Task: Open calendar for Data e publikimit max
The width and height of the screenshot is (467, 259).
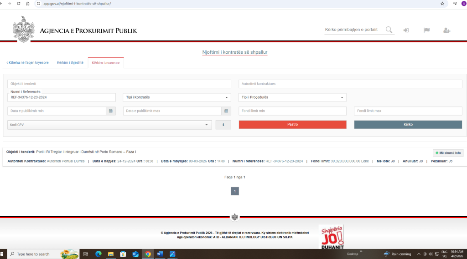Action: [226, 111]
